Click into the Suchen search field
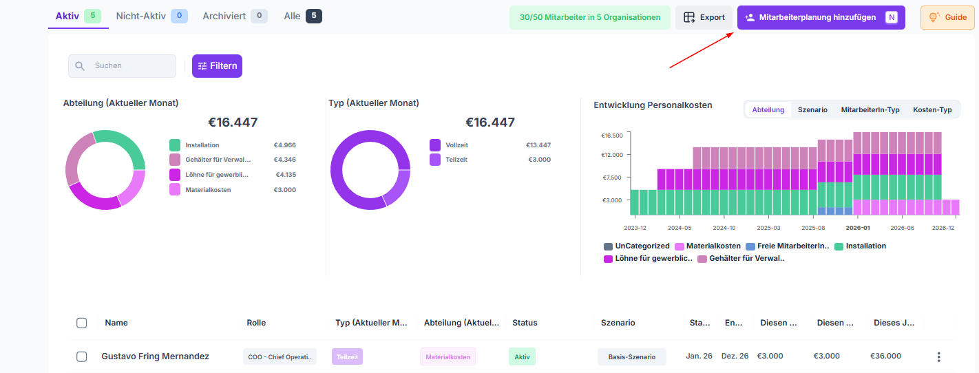 click(131, 66)
